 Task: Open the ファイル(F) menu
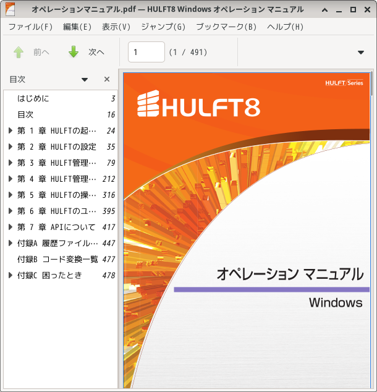click(x=30, y=27)
